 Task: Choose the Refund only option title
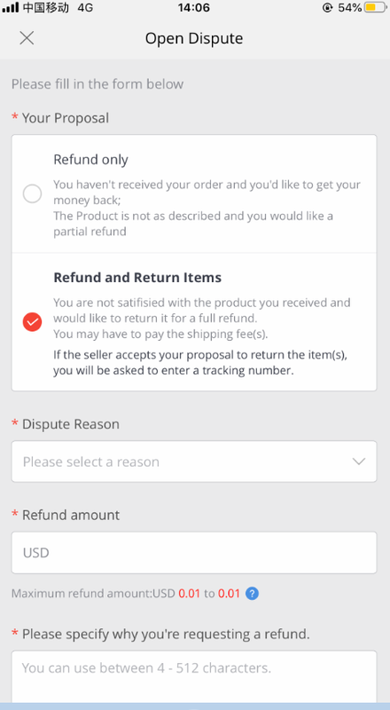pyautogui.click(x=91, y=160)
